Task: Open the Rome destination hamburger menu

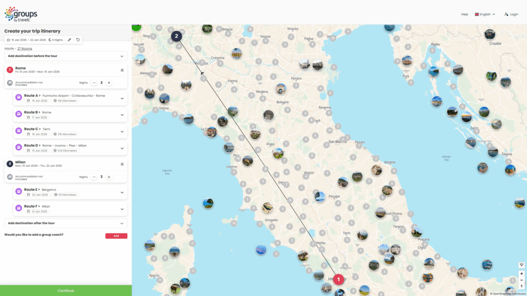Action: click(x=122, y=70)
